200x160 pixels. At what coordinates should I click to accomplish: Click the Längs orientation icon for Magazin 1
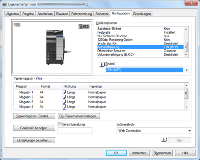point(64,92)
